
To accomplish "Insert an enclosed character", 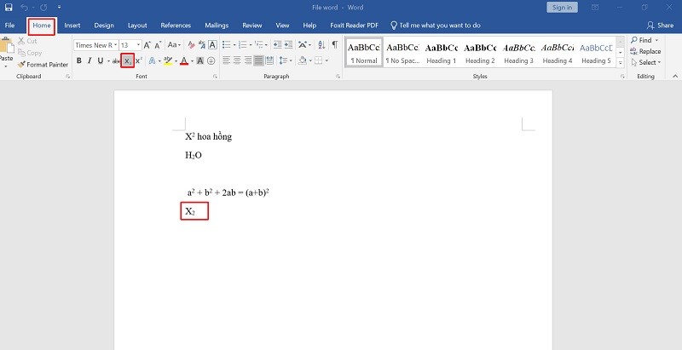I will coord(211,60).
